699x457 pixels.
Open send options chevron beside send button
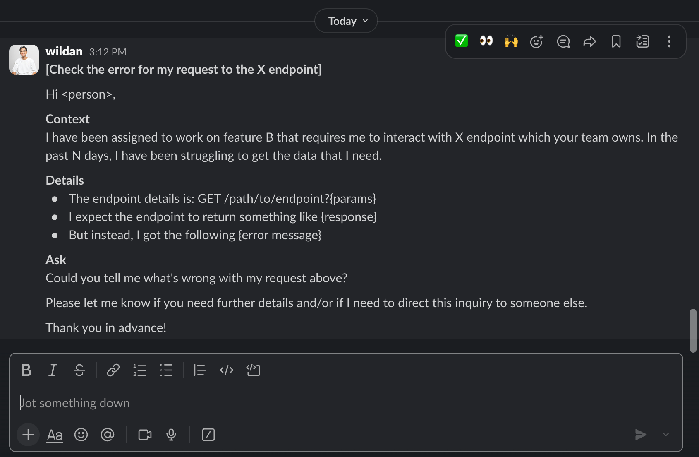665,435
